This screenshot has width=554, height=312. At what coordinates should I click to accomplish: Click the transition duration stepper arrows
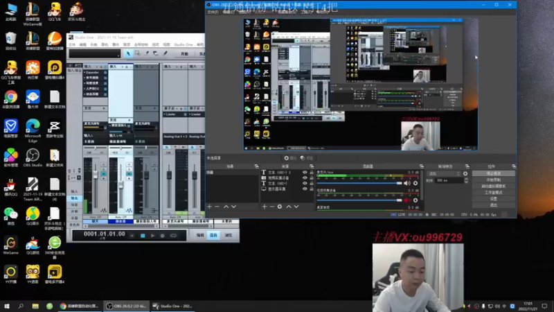tap(465, 180)
